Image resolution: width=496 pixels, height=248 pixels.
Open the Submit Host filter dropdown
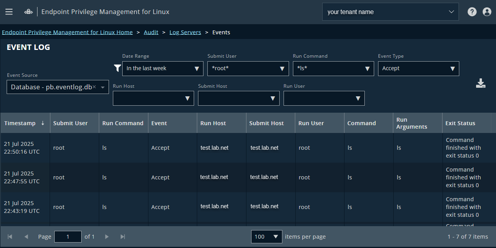pos(239,98)
